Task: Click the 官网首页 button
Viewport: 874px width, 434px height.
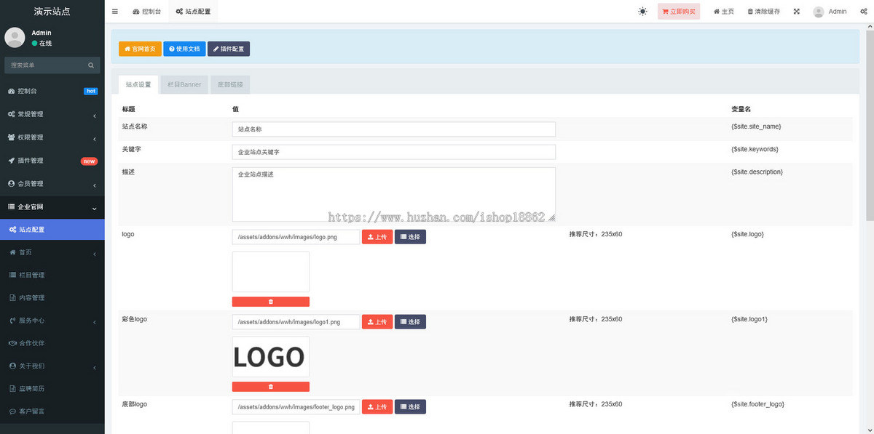Action: pos(140,49)
